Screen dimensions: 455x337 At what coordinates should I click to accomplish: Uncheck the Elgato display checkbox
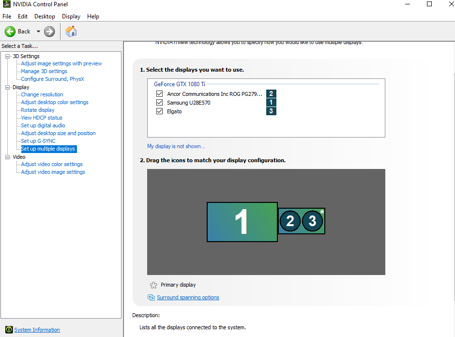point(159,111)
